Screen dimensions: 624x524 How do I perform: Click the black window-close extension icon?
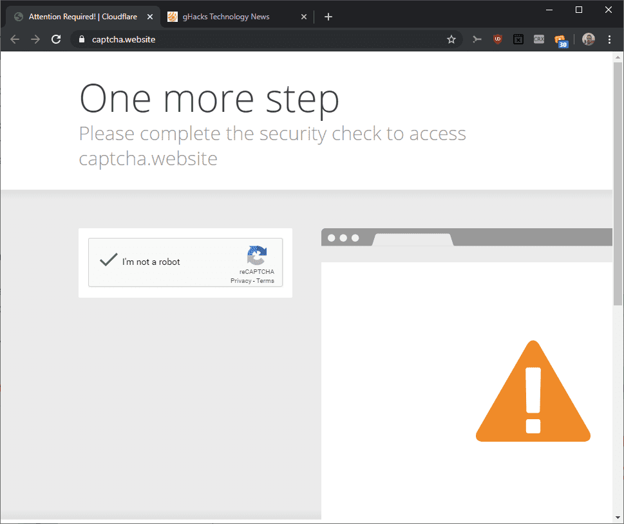click(x=518, y=39)
